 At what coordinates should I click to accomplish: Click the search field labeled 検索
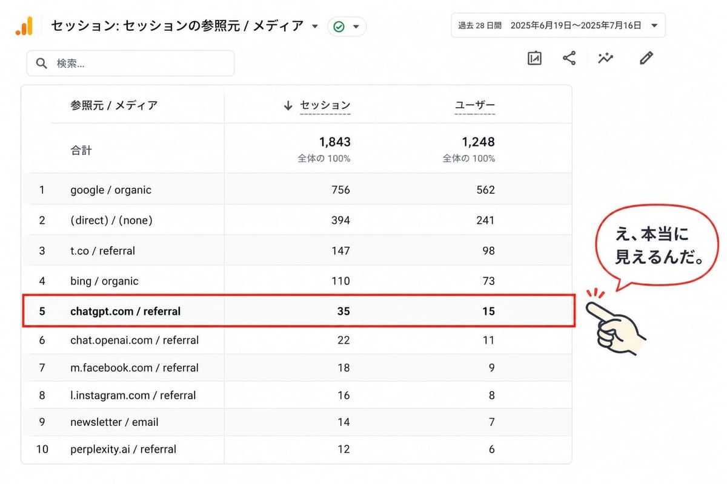(x=130, y=63)
